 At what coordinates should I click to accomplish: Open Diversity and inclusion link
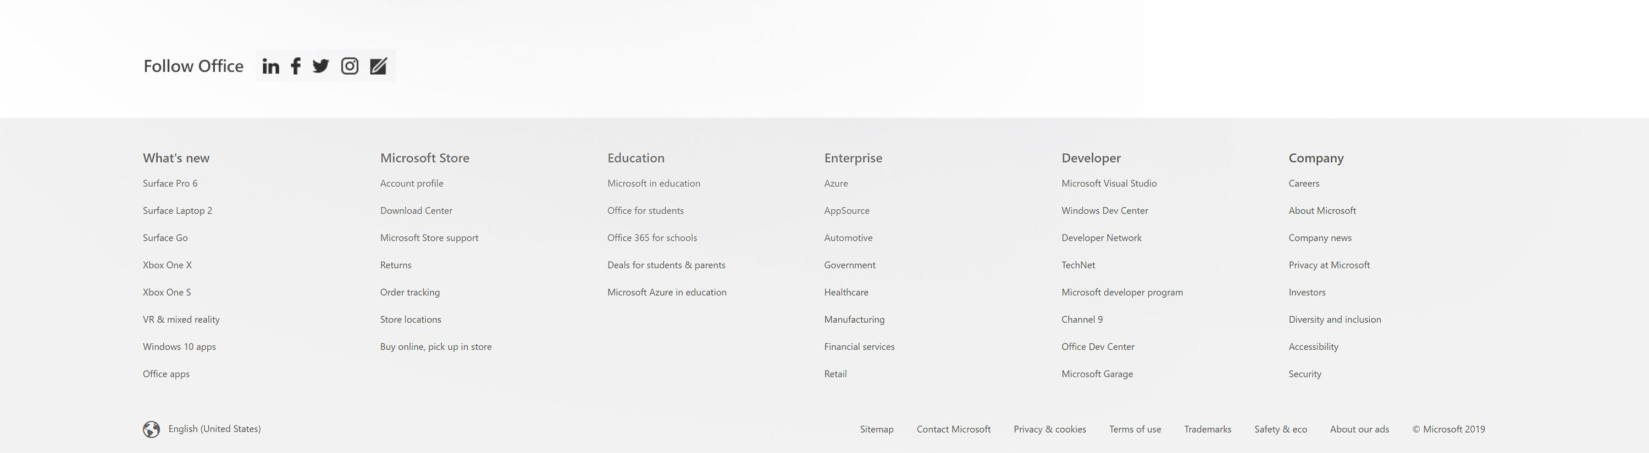(1335, 319)
